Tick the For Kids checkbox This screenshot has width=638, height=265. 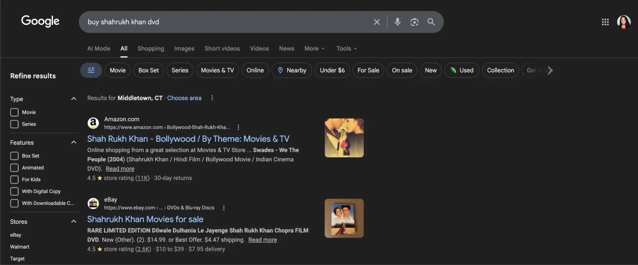tap(14, 180)
